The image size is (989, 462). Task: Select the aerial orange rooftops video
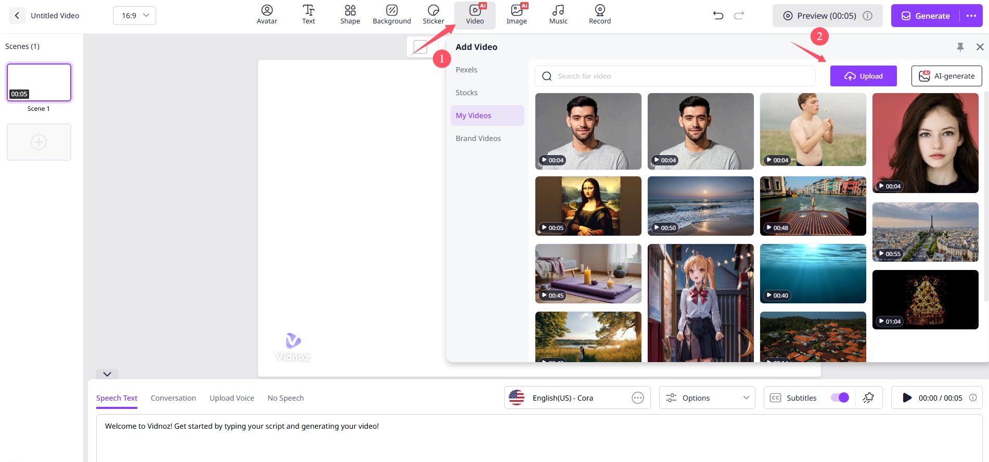coord(813,337)
